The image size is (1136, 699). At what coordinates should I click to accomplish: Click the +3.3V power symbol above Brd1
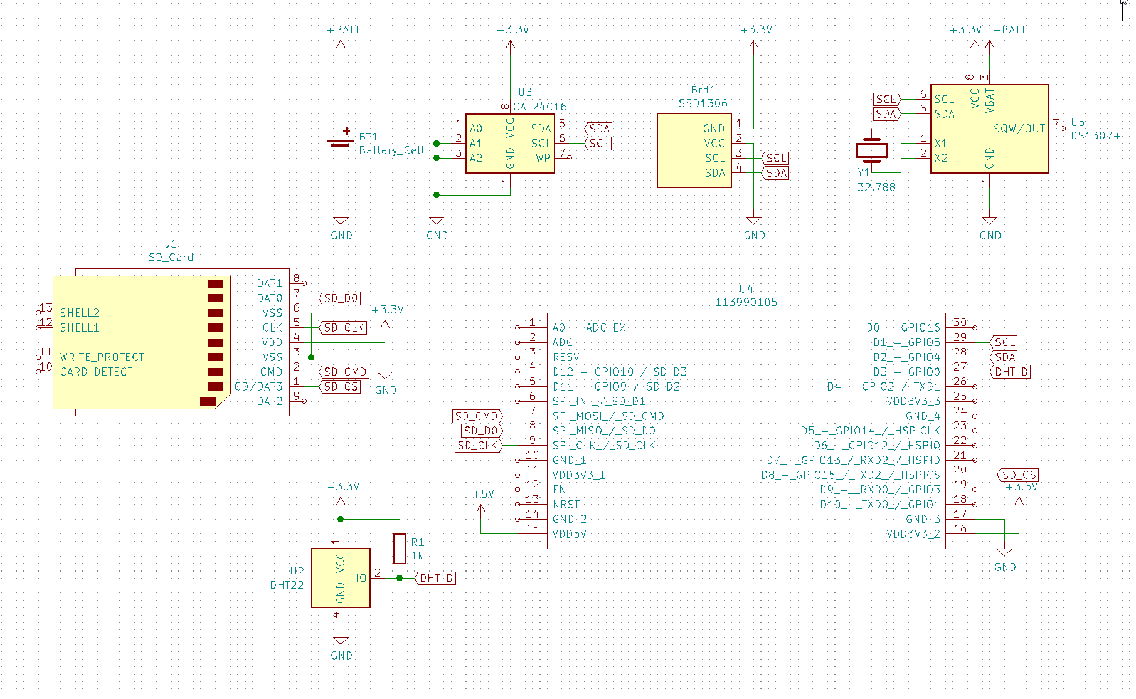click(755, 36)
